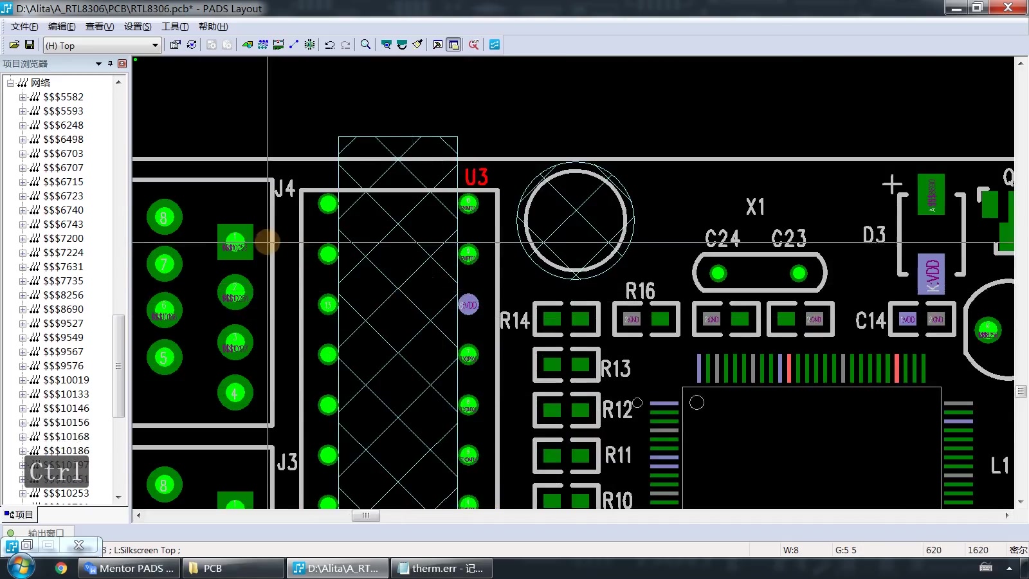This screenshot has width=1029, height=579.
Task: Click the horizontal scrollbar thumb
Action: click(366, 515)
